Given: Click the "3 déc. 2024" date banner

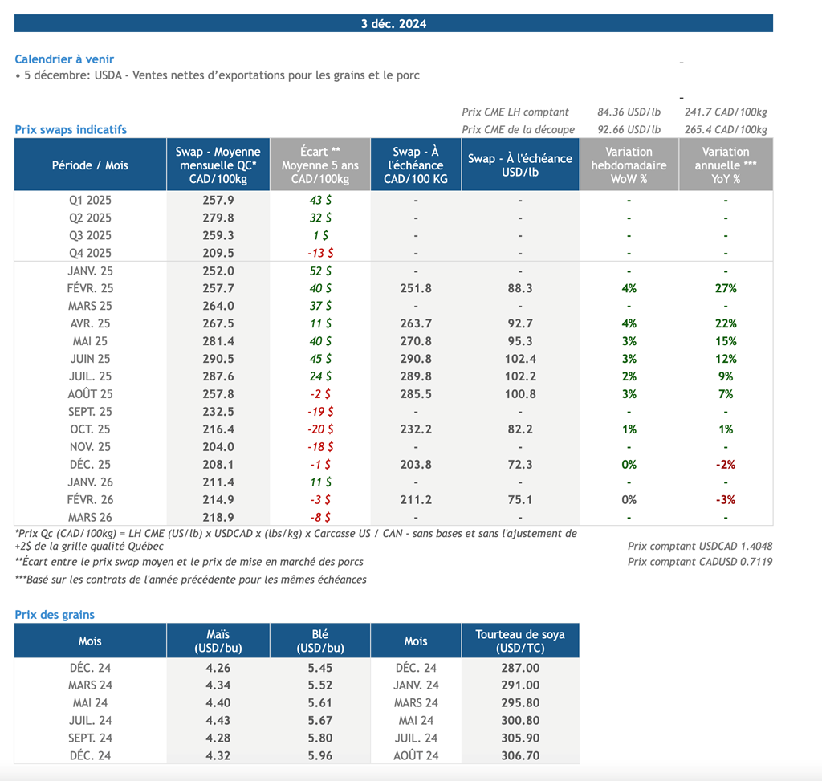Looking at the screenshot, I should pyautogui.click(x=393, y=23).
